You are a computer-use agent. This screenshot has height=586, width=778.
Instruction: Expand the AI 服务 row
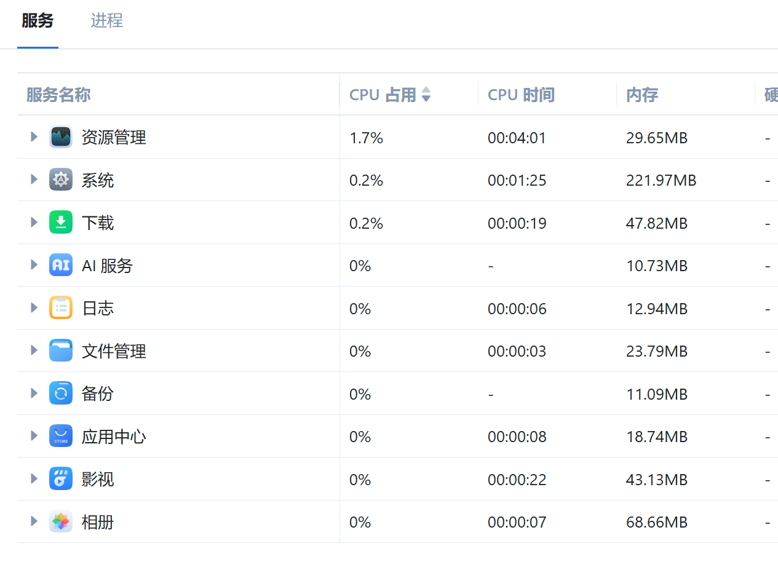coord(34,265)
